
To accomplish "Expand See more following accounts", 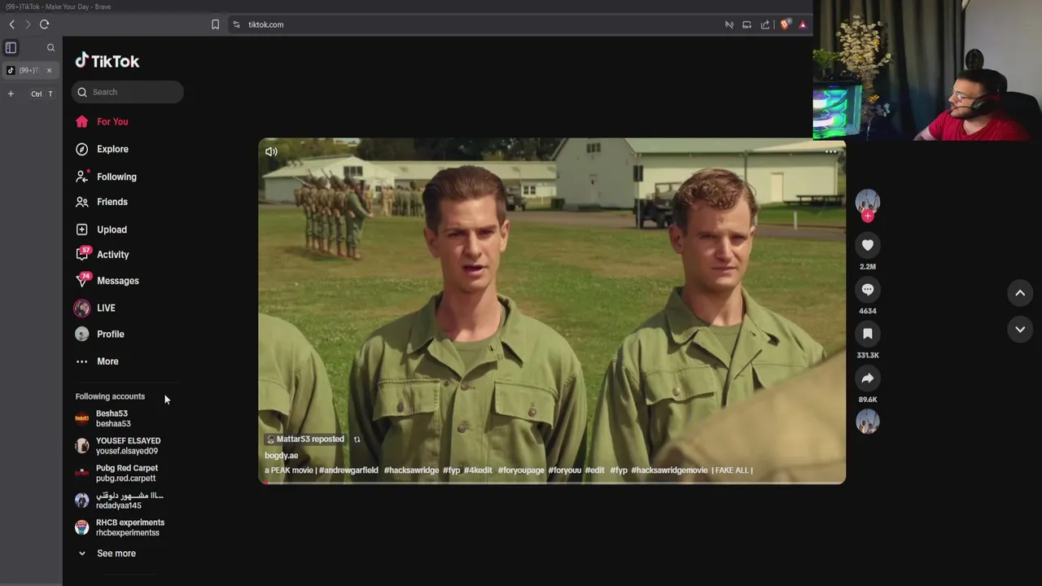I will [107, 553].
